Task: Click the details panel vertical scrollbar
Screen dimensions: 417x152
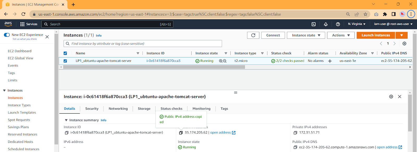Action: click(410, 113)
